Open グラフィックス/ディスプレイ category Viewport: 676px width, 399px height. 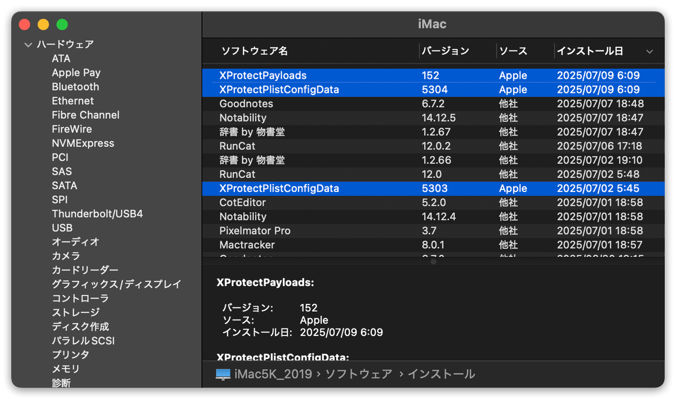(x=117, y=284)
